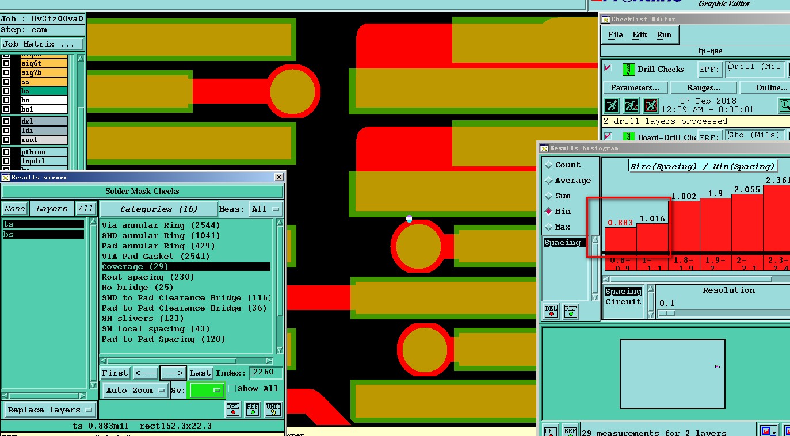The height and width of the screenshot is (436, 790).
Task: Click Job Matrix button
Action: tap(42, 44)
